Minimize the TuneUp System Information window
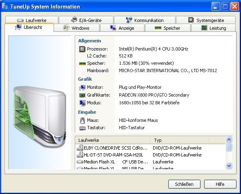 (216, 6)
